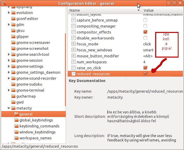184x150 pixels.
Task: Click the general folder icon
Action: (16, 114)
